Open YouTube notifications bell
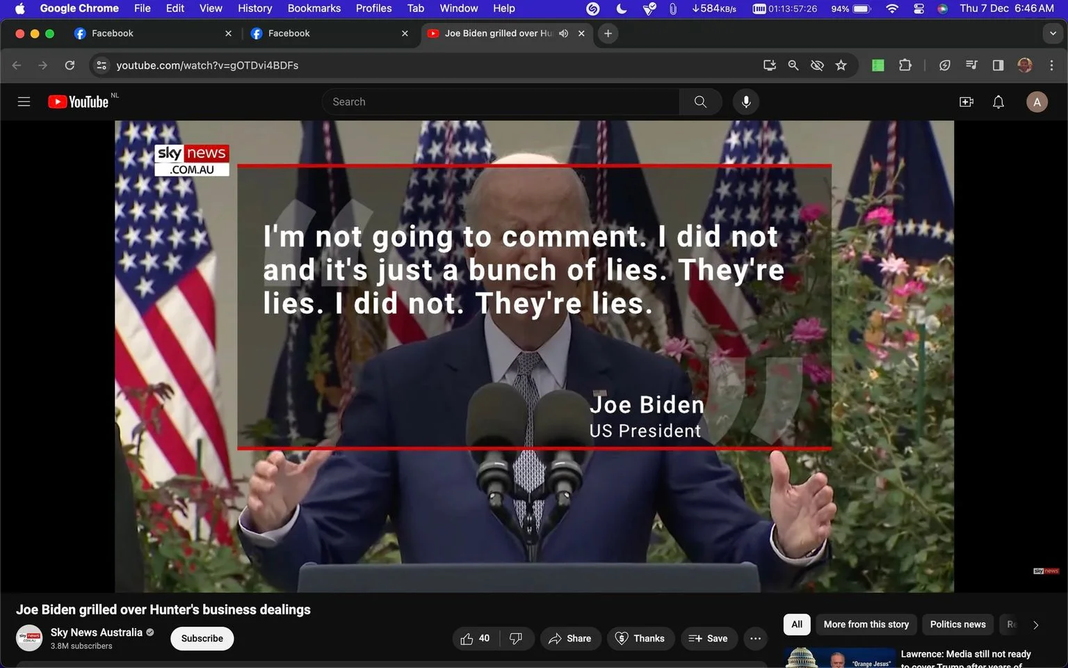 [998, 102]
